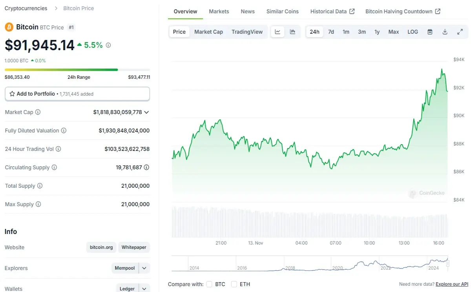The image size is (471, 292).
Task: Select the Price chart mode
Action: tap(179, 32)
